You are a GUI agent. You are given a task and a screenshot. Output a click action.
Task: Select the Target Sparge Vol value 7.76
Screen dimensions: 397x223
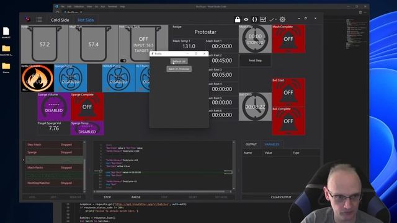coord(54,128)
